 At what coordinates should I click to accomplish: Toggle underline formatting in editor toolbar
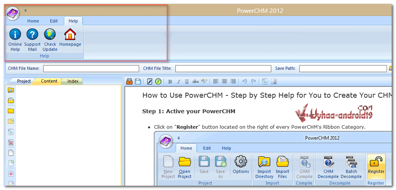(x=187, y=81)
